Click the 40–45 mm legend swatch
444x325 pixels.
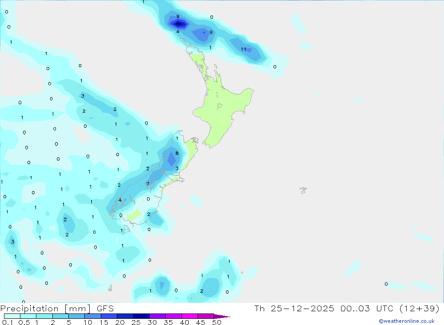pyautogui.click(x=190, y=316)
